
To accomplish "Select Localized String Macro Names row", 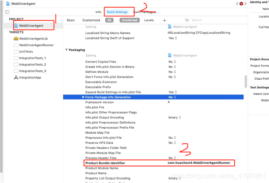I will 108,33.
